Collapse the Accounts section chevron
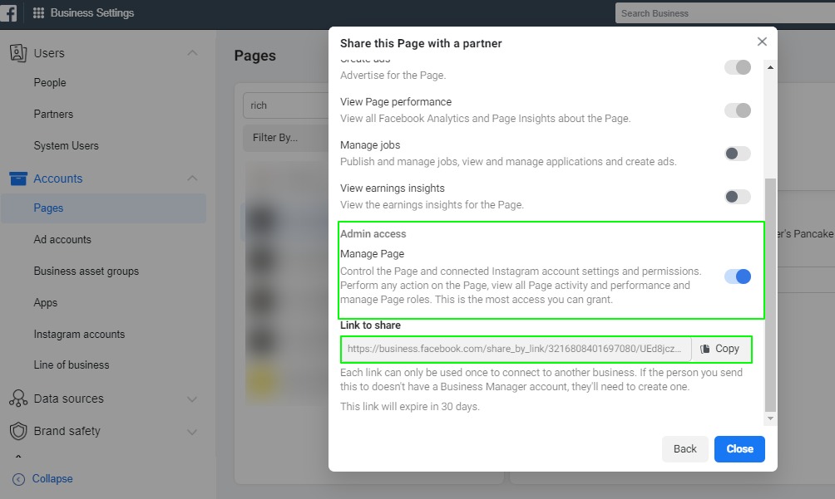Viewport: 835px width, 499px height. 192,179
